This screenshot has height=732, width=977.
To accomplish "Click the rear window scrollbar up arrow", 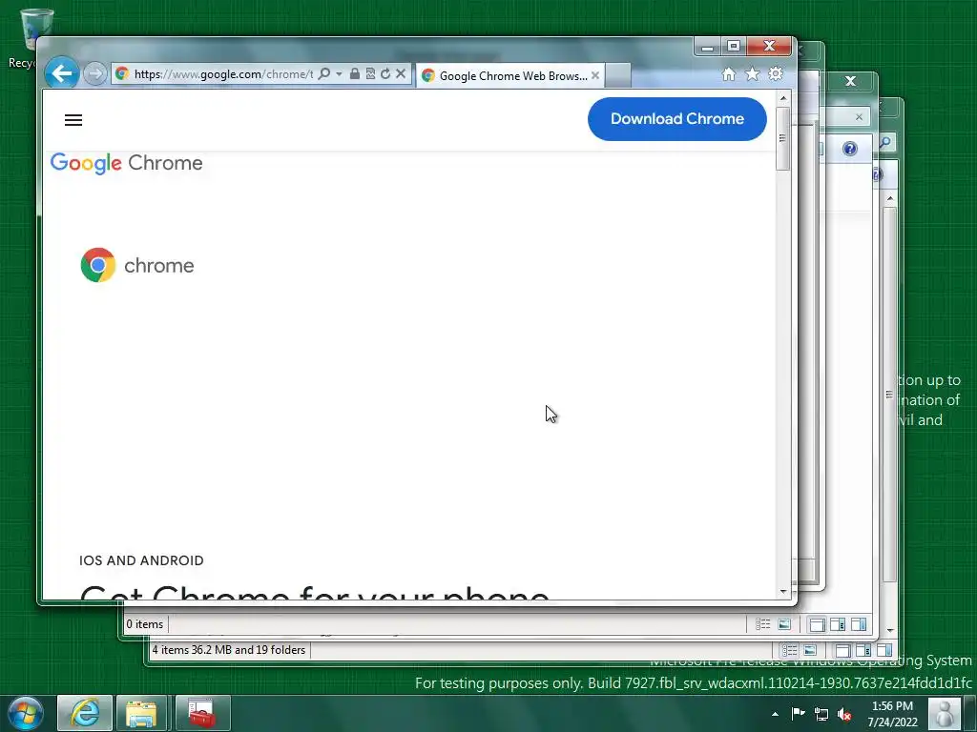I will [890, 198].
